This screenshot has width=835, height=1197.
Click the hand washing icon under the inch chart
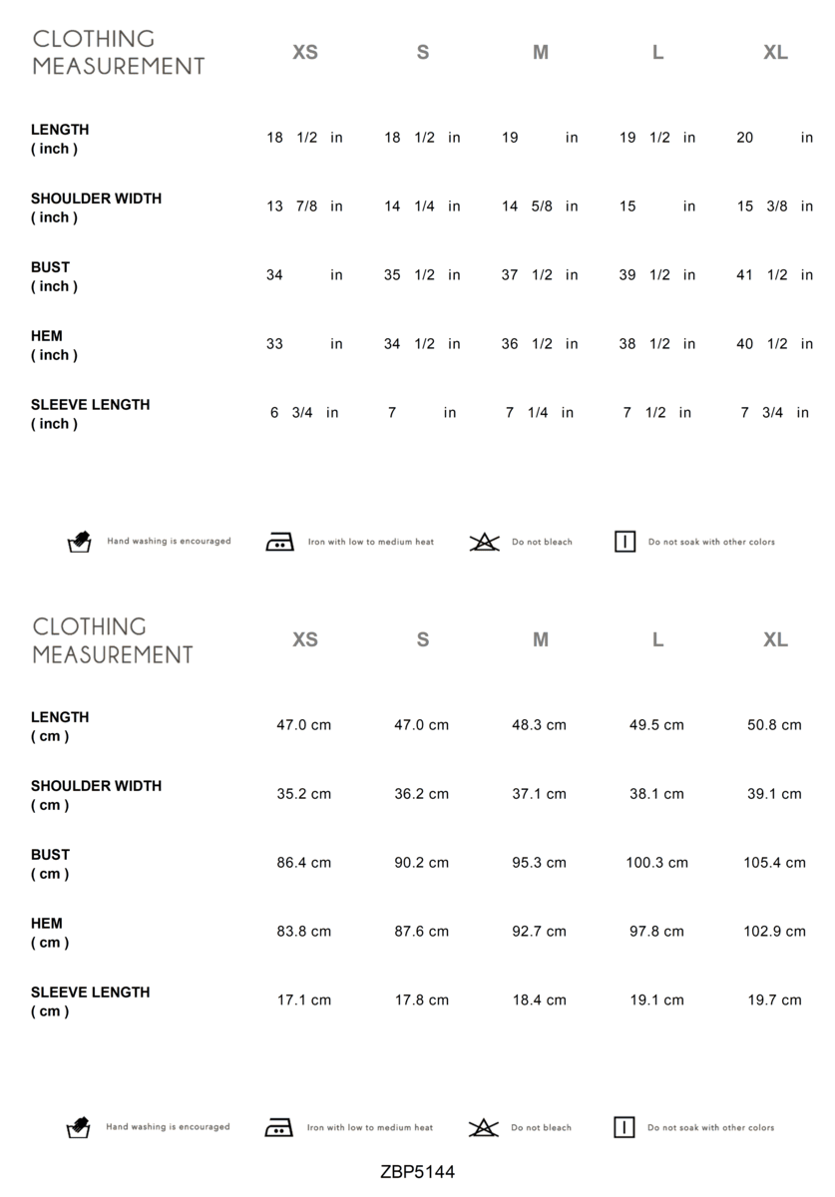[x=79, y=543]
